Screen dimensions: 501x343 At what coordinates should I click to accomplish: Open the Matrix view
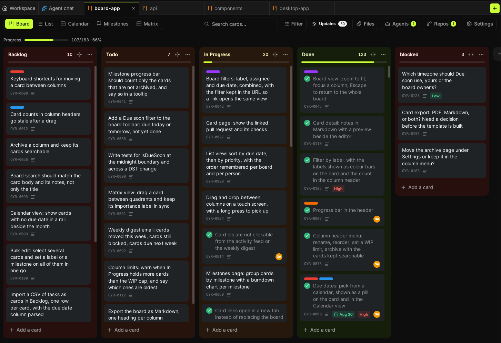coord(147,24)
